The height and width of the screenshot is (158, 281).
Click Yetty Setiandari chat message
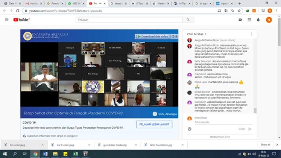point(221,66)
